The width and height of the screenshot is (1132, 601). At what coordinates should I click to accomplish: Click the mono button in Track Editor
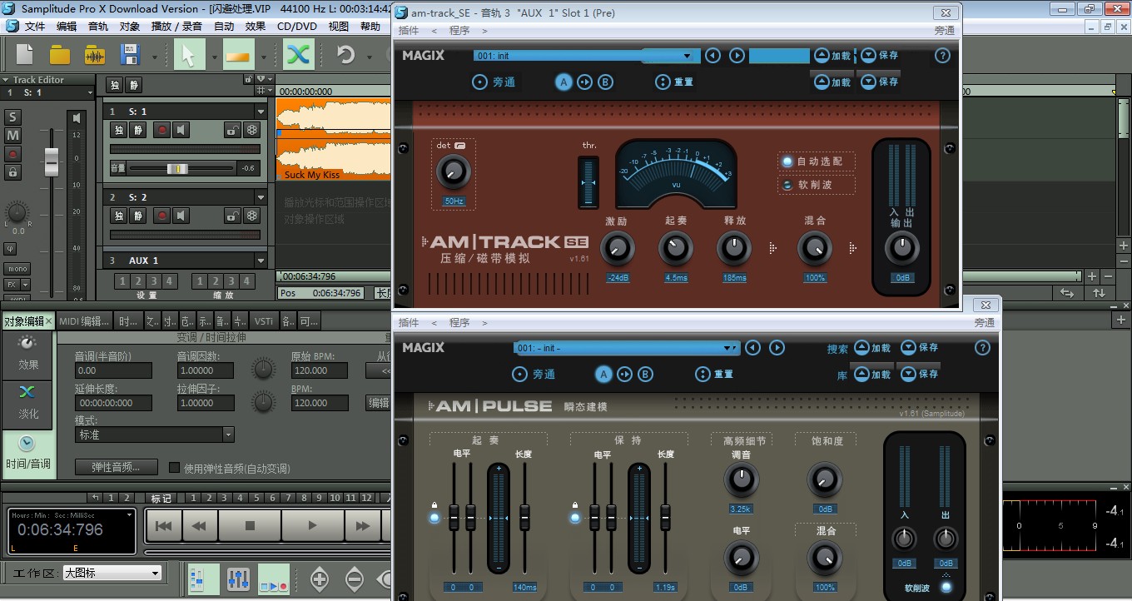pyautogui.click(x=17, y=269)
